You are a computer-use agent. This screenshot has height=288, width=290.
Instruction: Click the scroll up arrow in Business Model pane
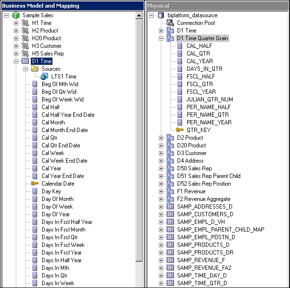(x=139, y=15)
